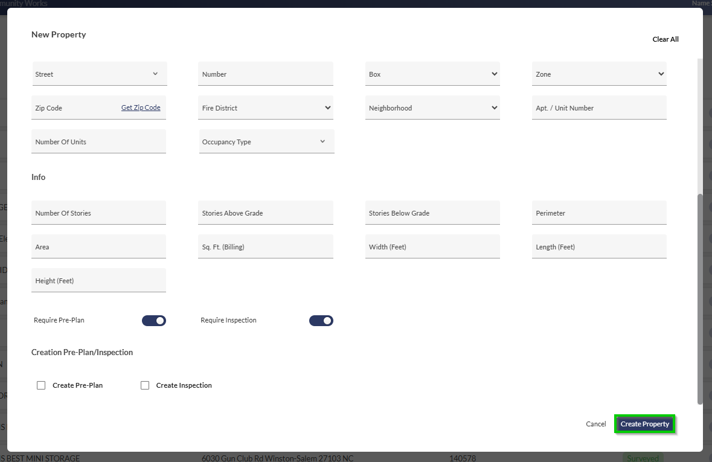Click the Get Zip Code link
This screenshot has height=462, width=712.
[141, 107]
